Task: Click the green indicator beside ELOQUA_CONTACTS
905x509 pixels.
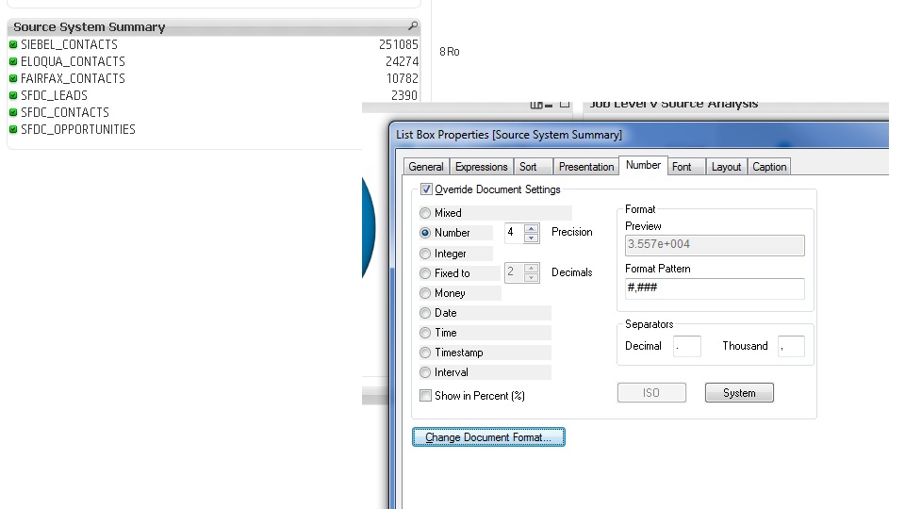Action: tap(13, 61)
